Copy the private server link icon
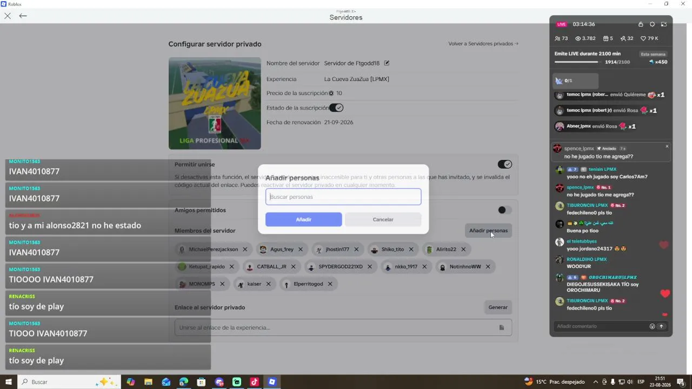 pyautogui.click(x=502, y=327)
